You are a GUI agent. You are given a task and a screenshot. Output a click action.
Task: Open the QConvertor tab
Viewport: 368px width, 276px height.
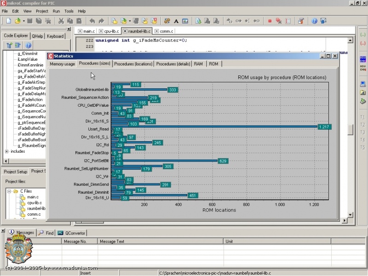(72, 233)
